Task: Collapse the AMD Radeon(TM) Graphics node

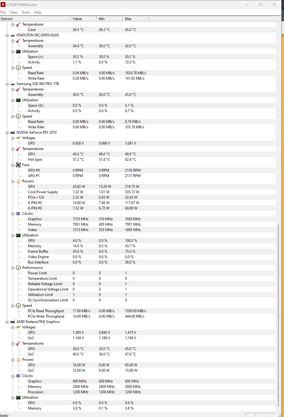Action: point(7,322)
